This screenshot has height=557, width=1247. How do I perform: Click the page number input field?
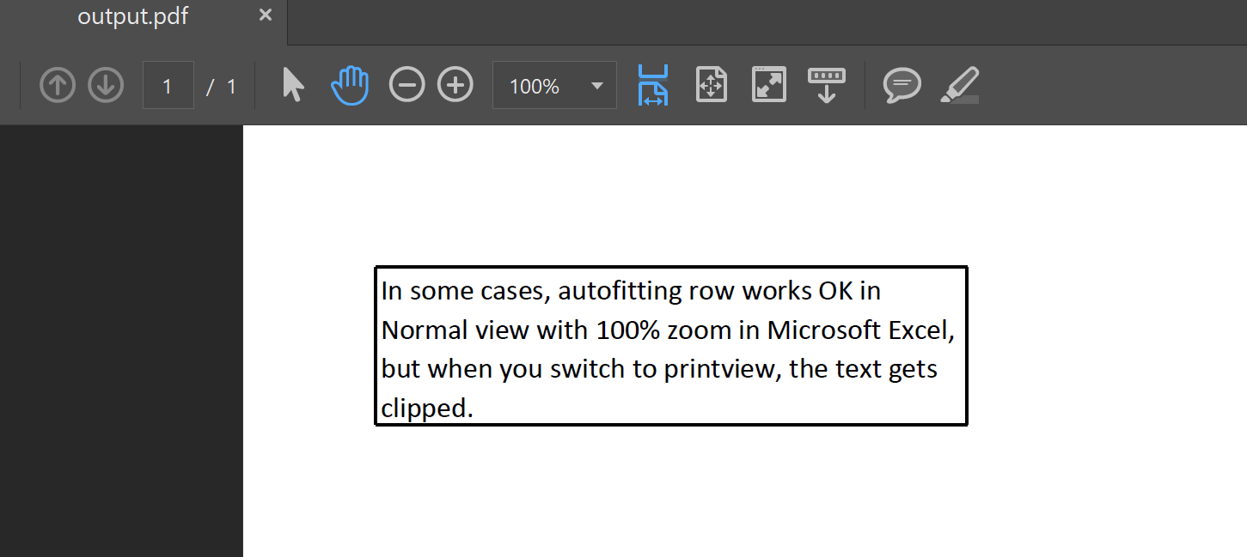[168, 84]
